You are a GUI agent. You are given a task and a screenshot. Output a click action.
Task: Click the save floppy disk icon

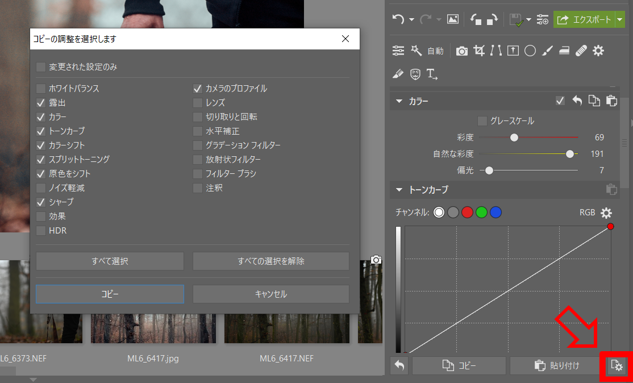(515, 20)
